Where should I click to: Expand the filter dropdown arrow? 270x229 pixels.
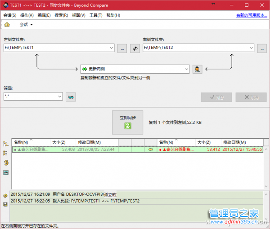[x=60, y=97]
